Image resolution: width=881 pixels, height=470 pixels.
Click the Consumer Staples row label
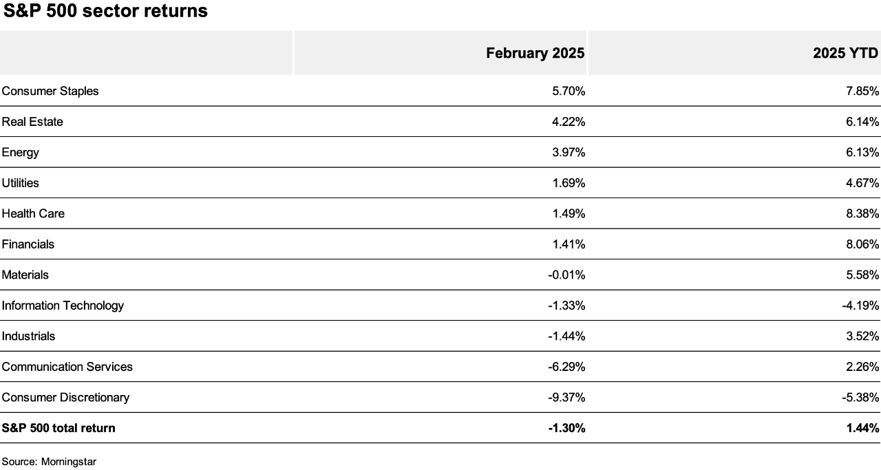pos(50,91)
